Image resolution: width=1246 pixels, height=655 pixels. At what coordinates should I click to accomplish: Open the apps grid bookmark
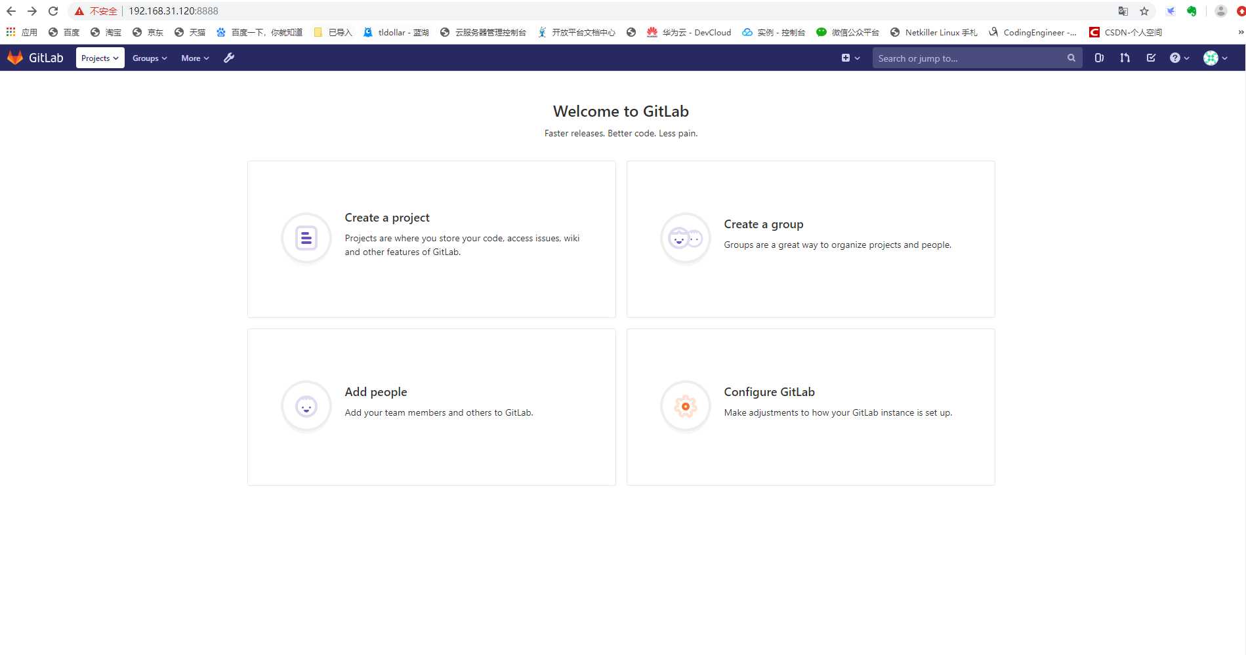(22, 32)
